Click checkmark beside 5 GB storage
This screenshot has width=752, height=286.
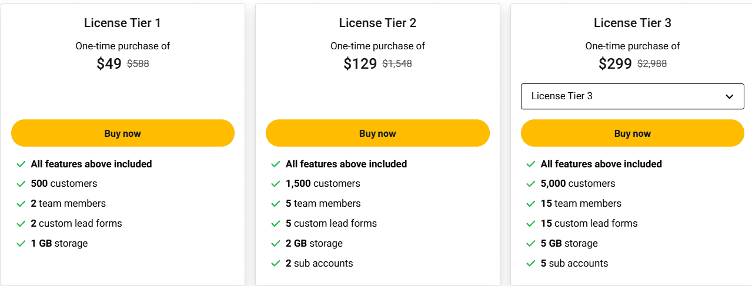[531, 243]
